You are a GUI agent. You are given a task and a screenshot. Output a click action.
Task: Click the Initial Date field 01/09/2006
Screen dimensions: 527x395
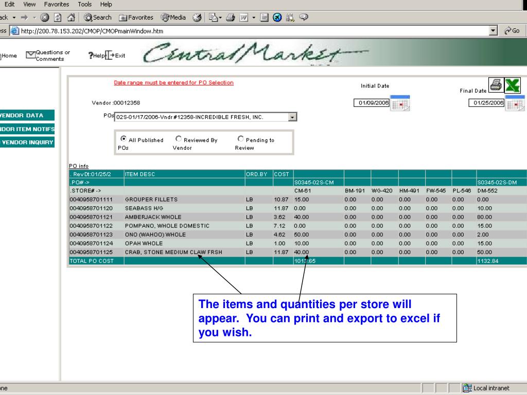(x=372, y=103)
